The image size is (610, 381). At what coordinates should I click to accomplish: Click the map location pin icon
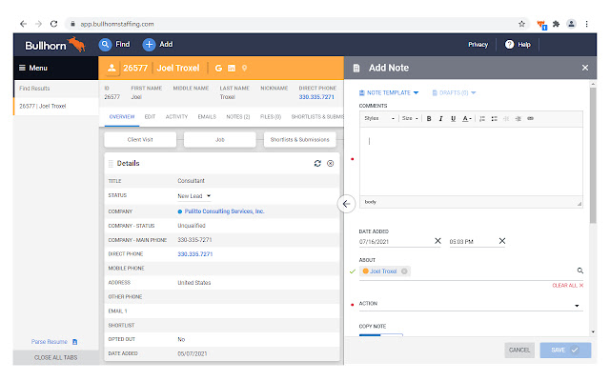[x=244, y=68]
